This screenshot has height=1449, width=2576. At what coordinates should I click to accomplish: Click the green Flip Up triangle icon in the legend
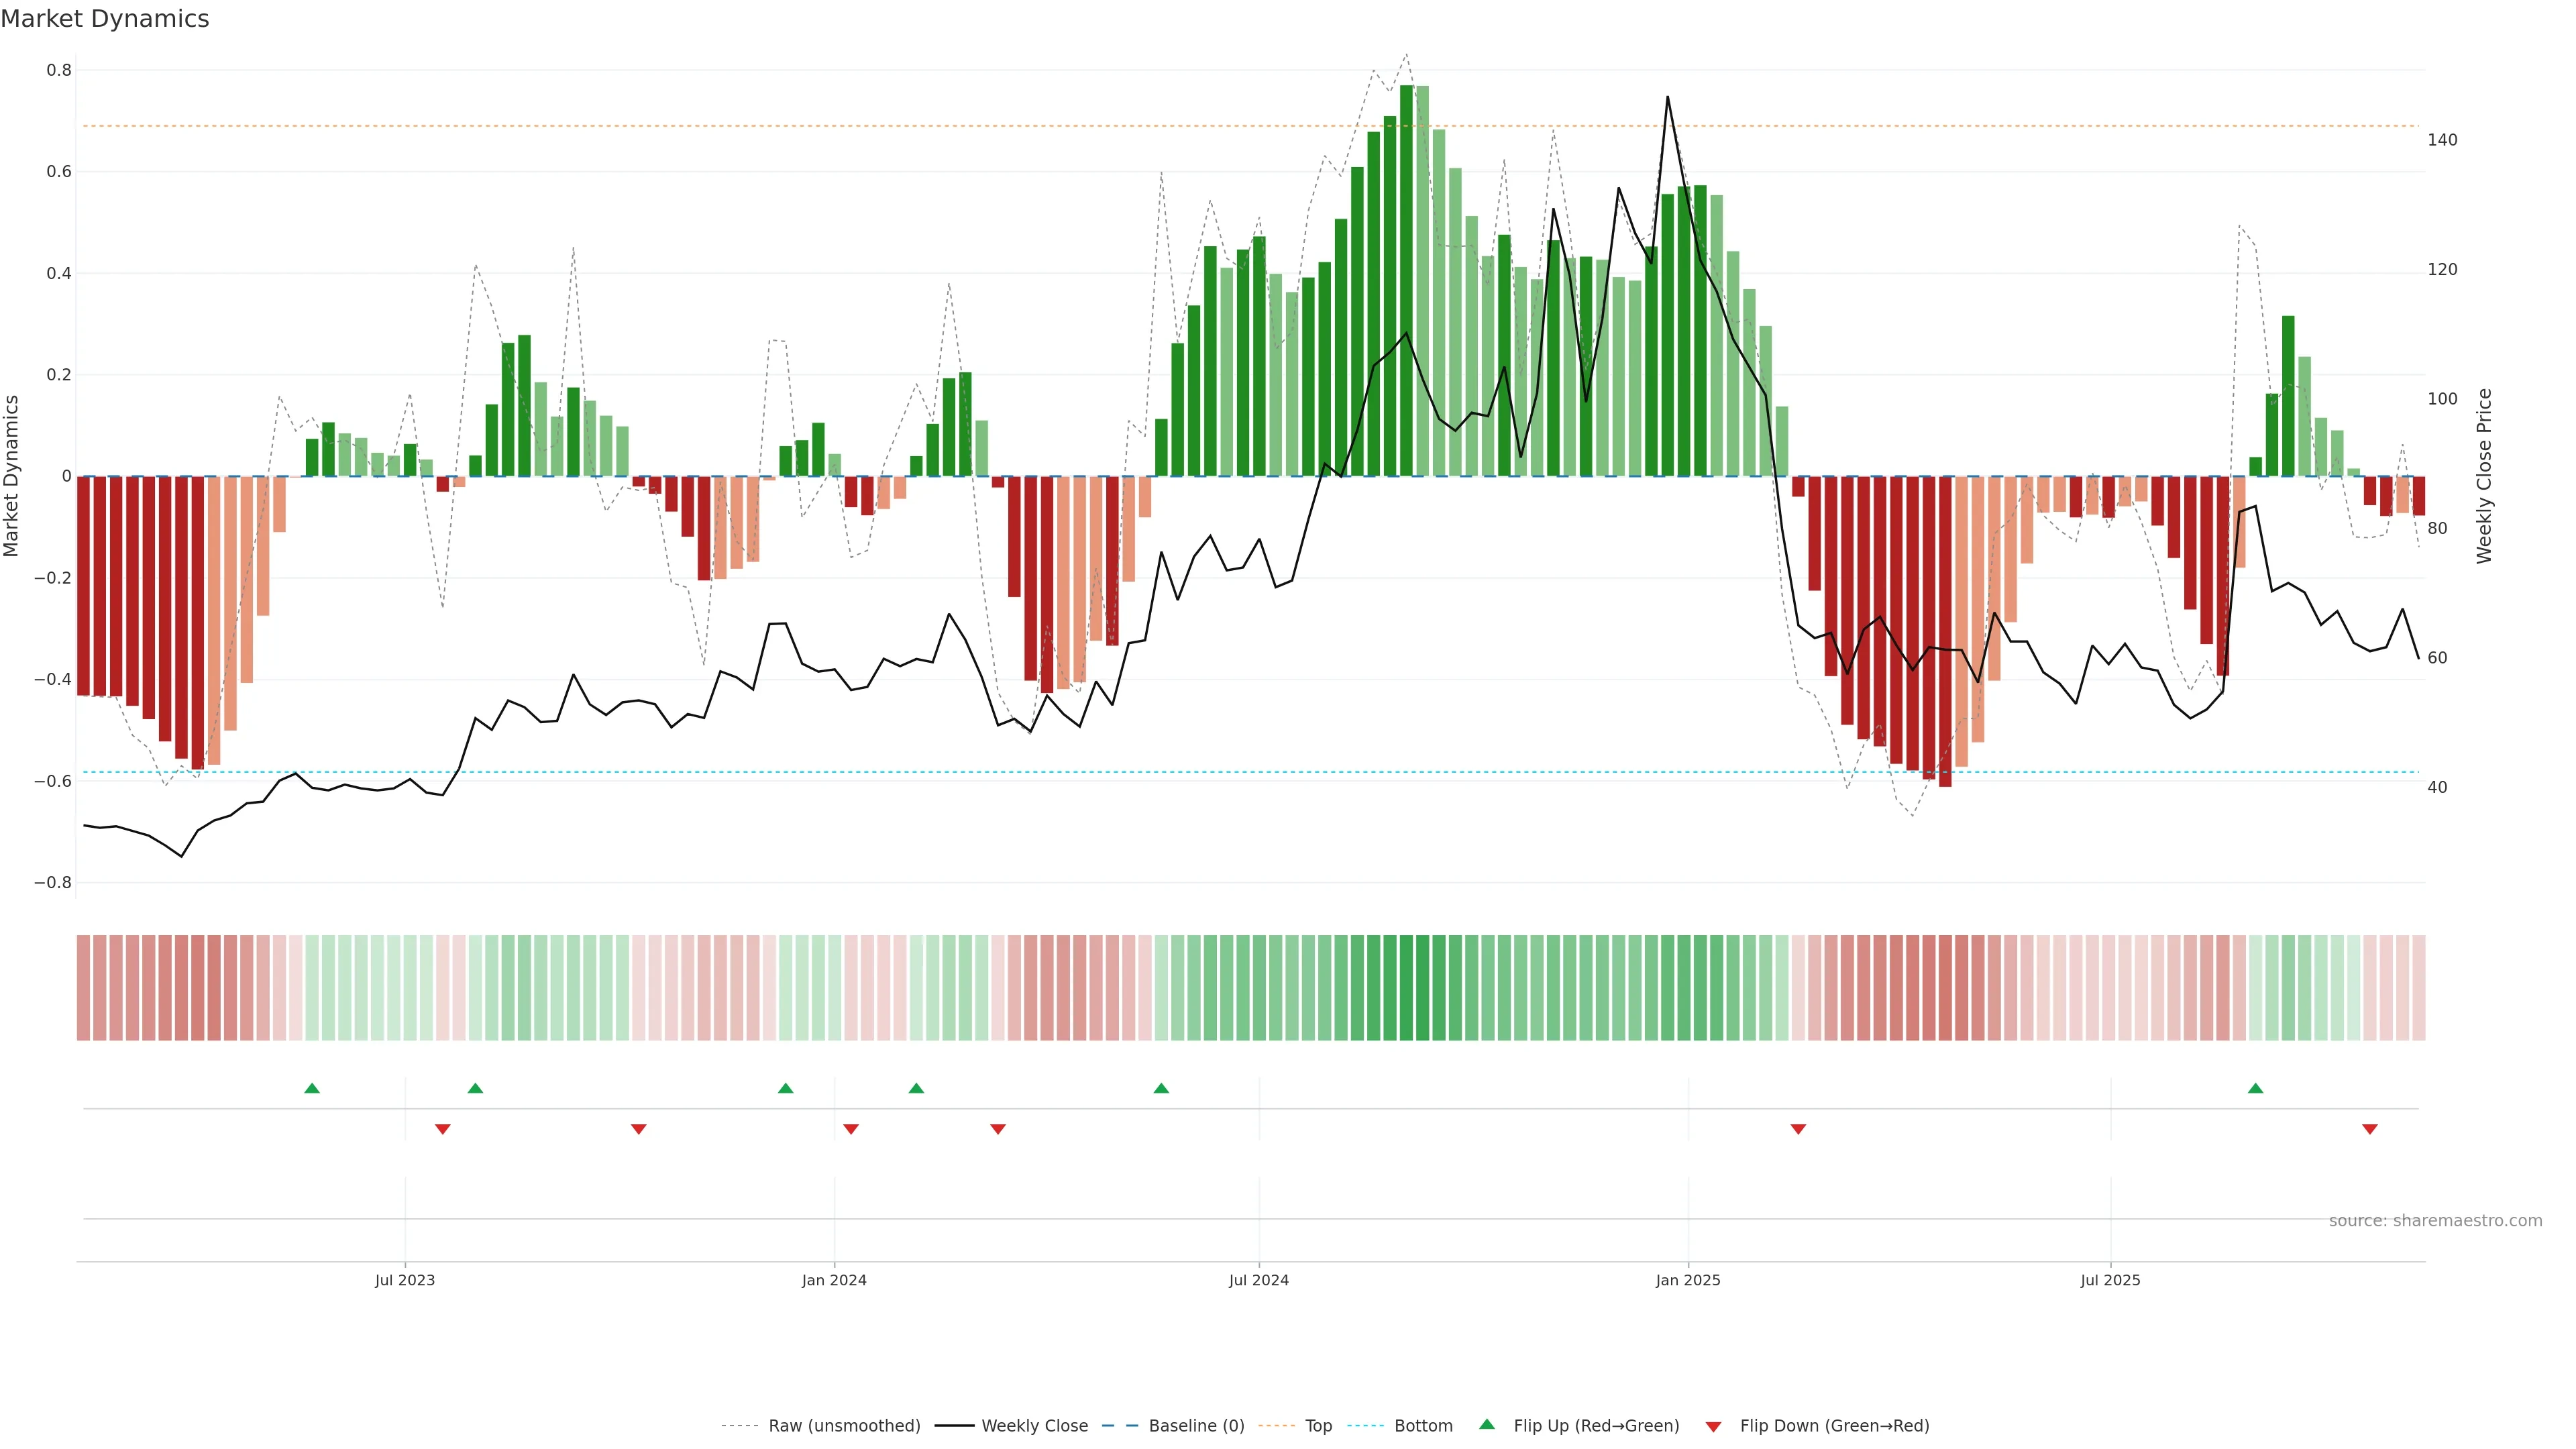pos(1487,1424)
